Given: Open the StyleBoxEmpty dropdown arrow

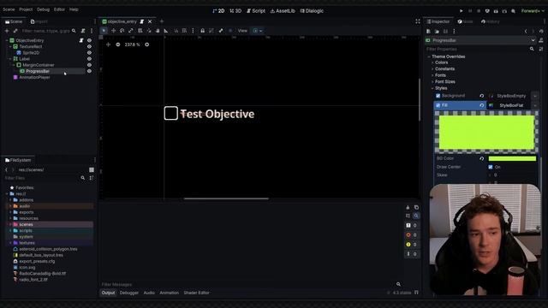Looking at the screenshot, I should 535,96.
